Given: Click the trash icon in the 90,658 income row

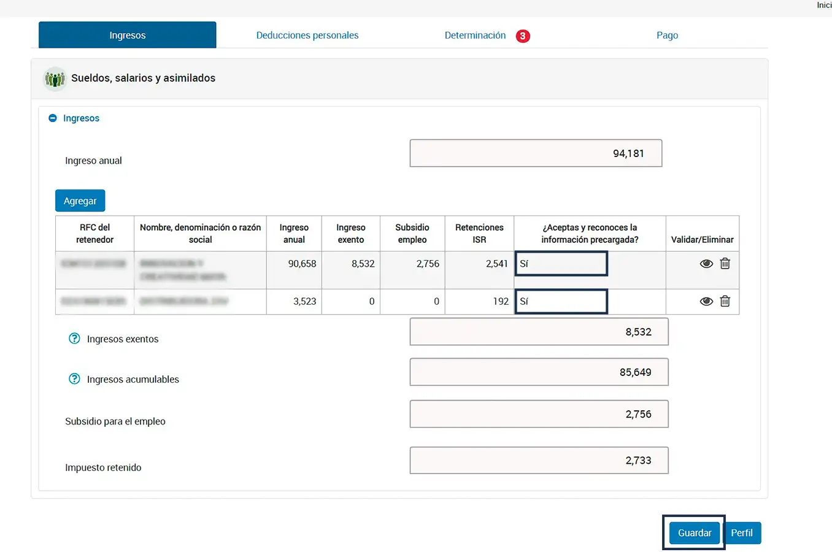Looking at the screenshot, I should click(725, 264).
